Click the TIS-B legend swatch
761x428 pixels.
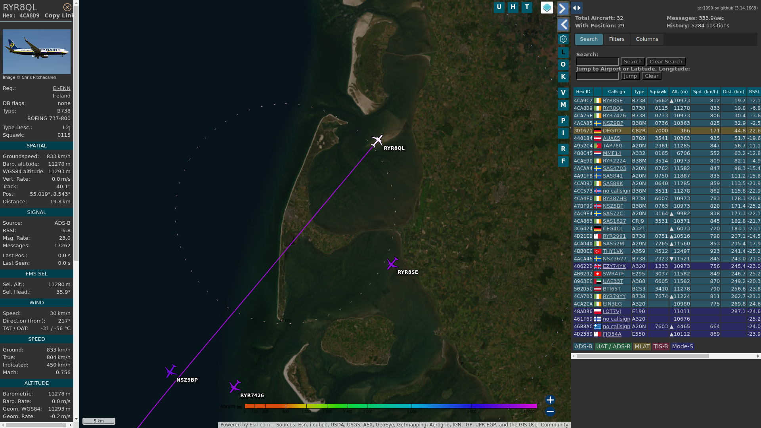661,346
